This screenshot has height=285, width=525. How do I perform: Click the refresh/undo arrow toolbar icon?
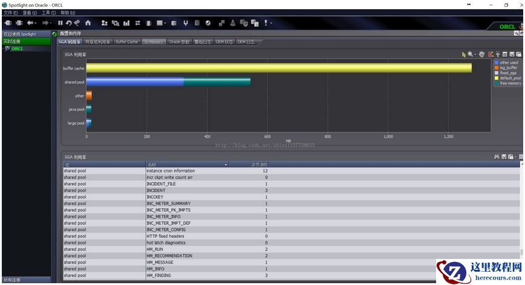pyautogui.click(x=68, y=23)
